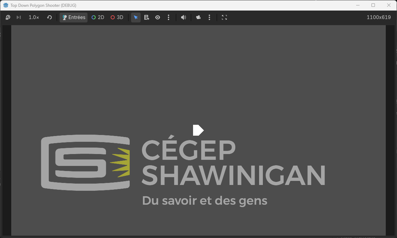Open the 1.0× game speed dropdown
397x238 pixels.
(34, 17)
